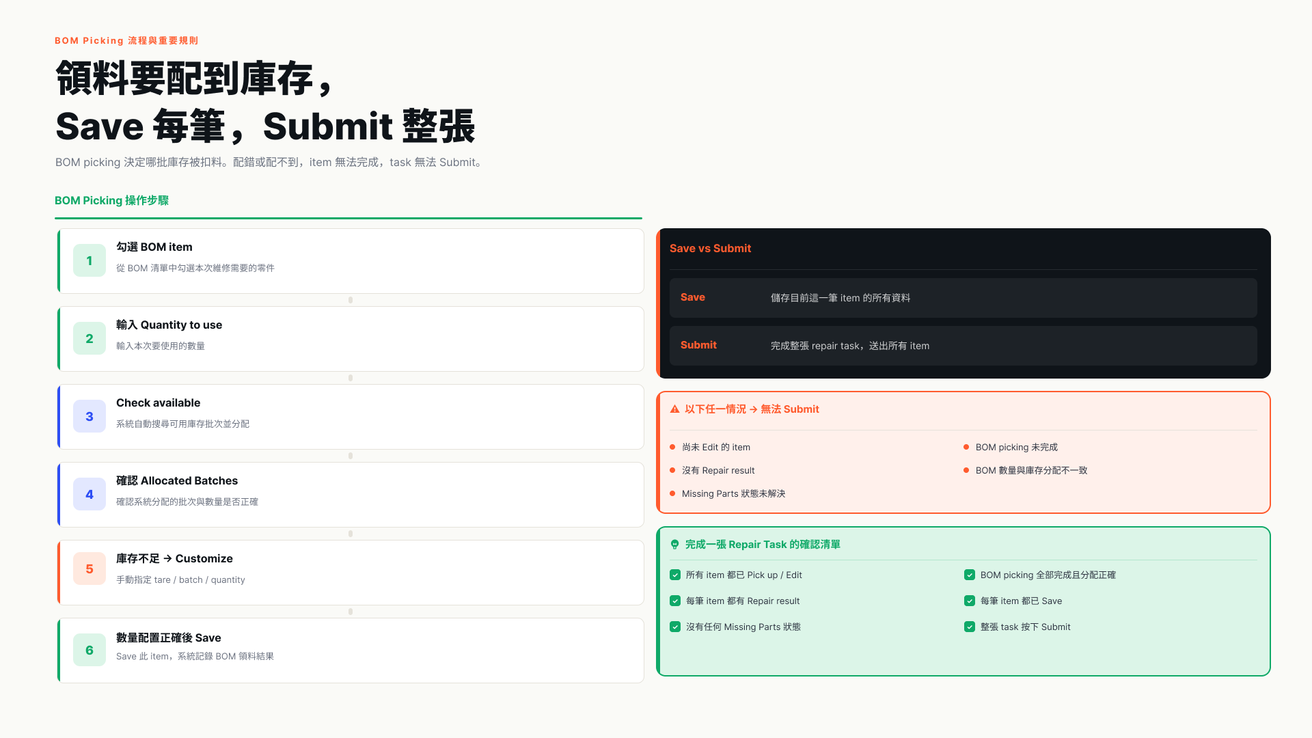The height and width of the screenshot is (738, 1312).
Task: Click the bullet dot before BOM 數量與庫存分配不一致
Action: [966, 470]
